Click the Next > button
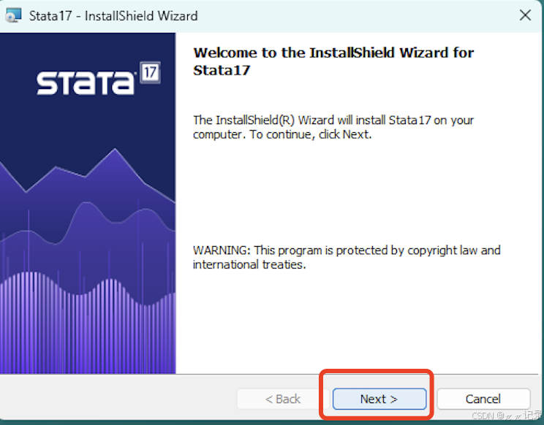Image resolution: width=544 pixels, height=425 pixels. click(x=379, y=399)
